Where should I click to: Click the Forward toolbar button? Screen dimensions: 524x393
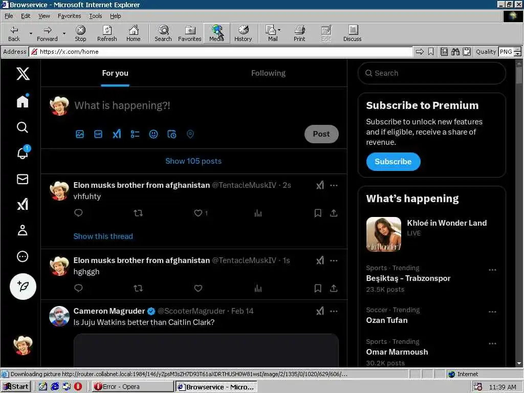pyautogui.click(x=47, y=33)
